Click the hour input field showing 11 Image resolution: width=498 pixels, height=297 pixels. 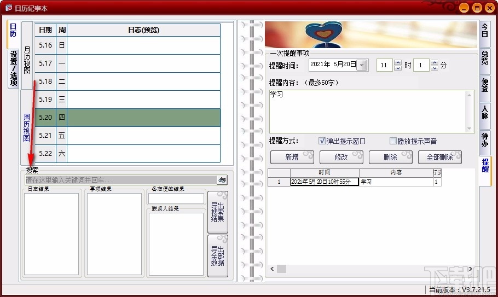pyautogui.click(x=385, y=65)
